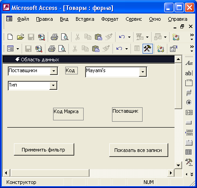Viewport: 197px width, 188px height.
Task: Toggle the highlighted Toolbox button
Action: click(x=148, y=49)
